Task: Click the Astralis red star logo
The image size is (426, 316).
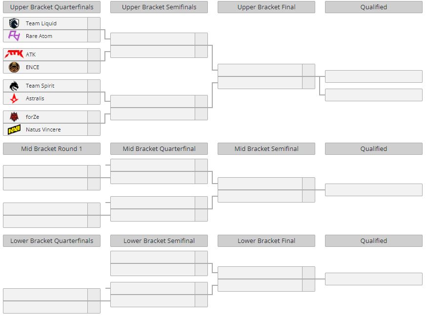Action: pyautogui.click(x=14, y=98)
